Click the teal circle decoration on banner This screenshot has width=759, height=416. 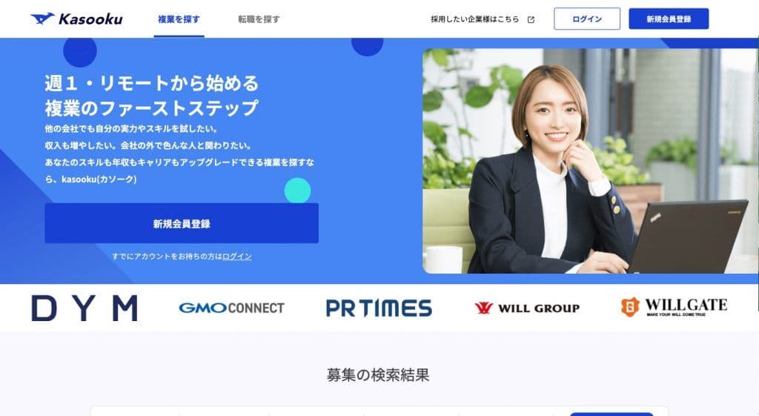coord(297,191)
